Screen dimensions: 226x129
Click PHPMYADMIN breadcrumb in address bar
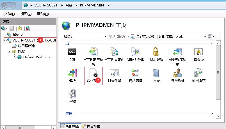[92, 5]
